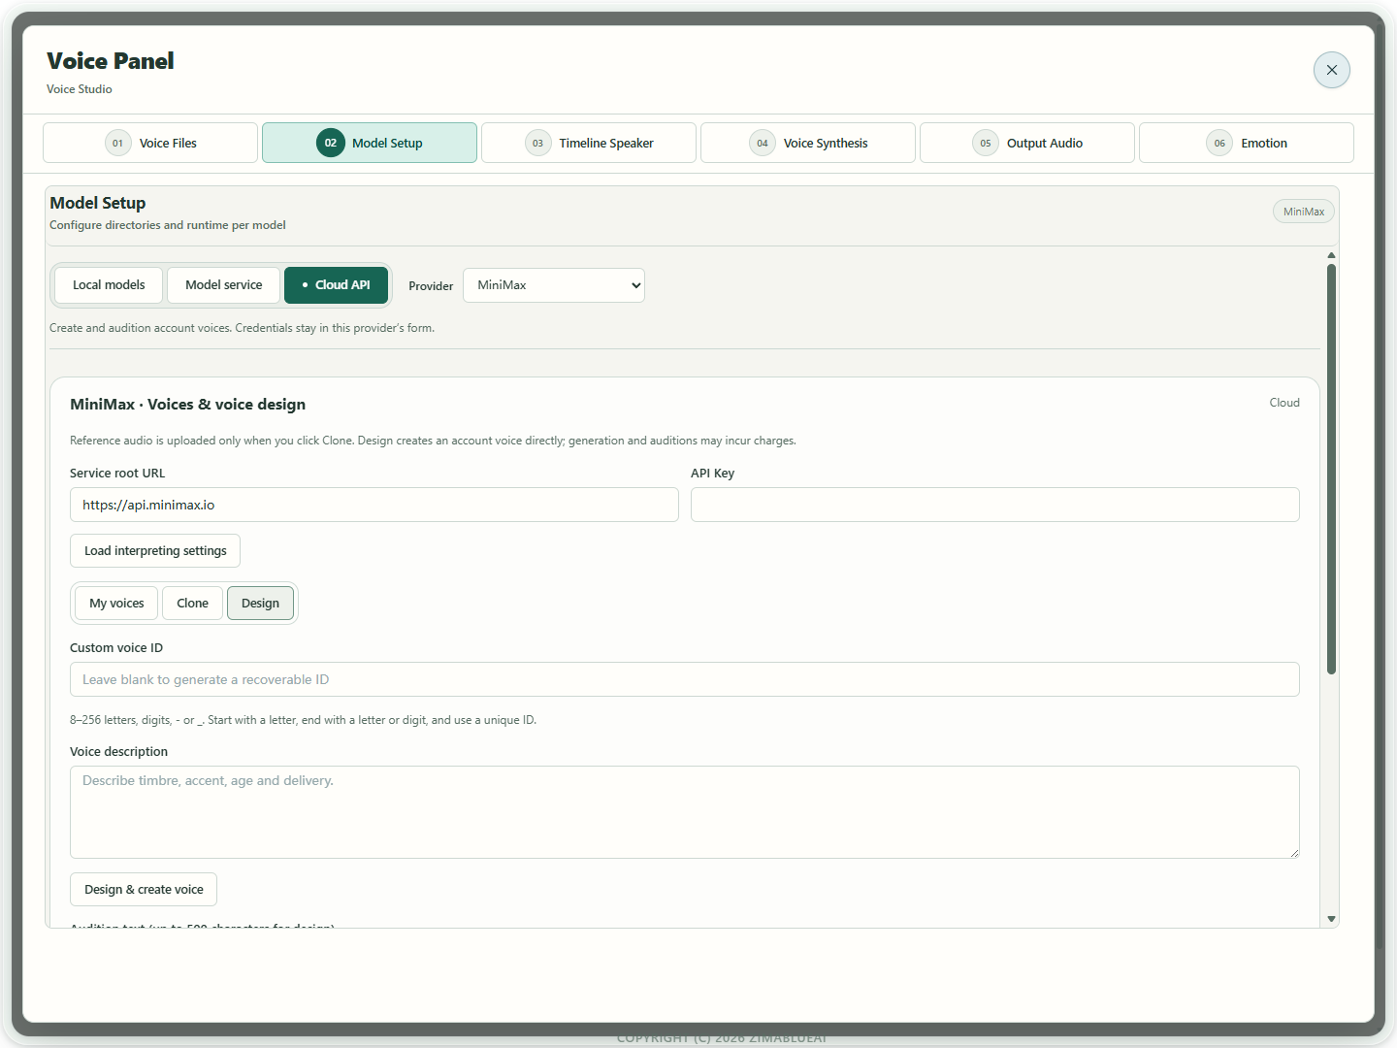Click the Cloud label in MiniMax card
This screenshot has height=1048, width=1397.
(1284, 403)
